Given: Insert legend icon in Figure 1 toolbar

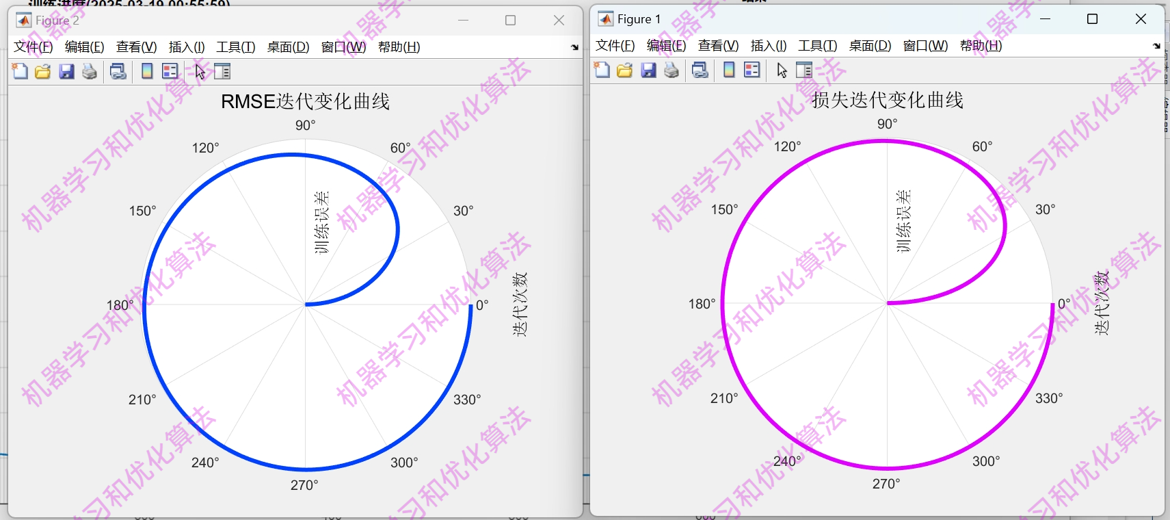Looking at the screenshot, I should (x=752, y=70).
